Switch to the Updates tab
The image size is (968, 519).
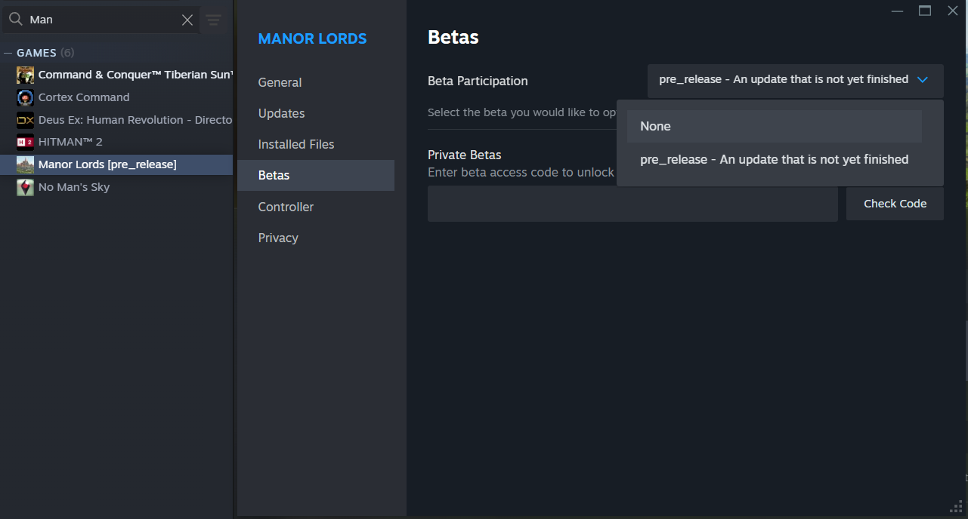click(281, 113)
